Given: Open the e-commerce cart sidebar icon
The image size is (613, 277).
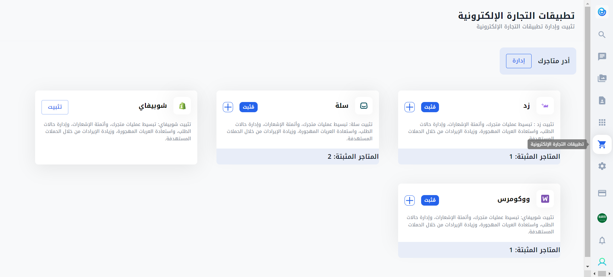Looking at the screenshot, I should tap(602, 144).
